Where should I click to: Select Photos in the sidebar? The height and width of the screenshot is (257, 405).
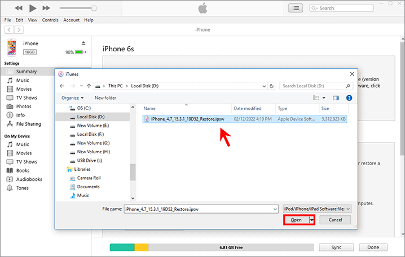(24, 107)
